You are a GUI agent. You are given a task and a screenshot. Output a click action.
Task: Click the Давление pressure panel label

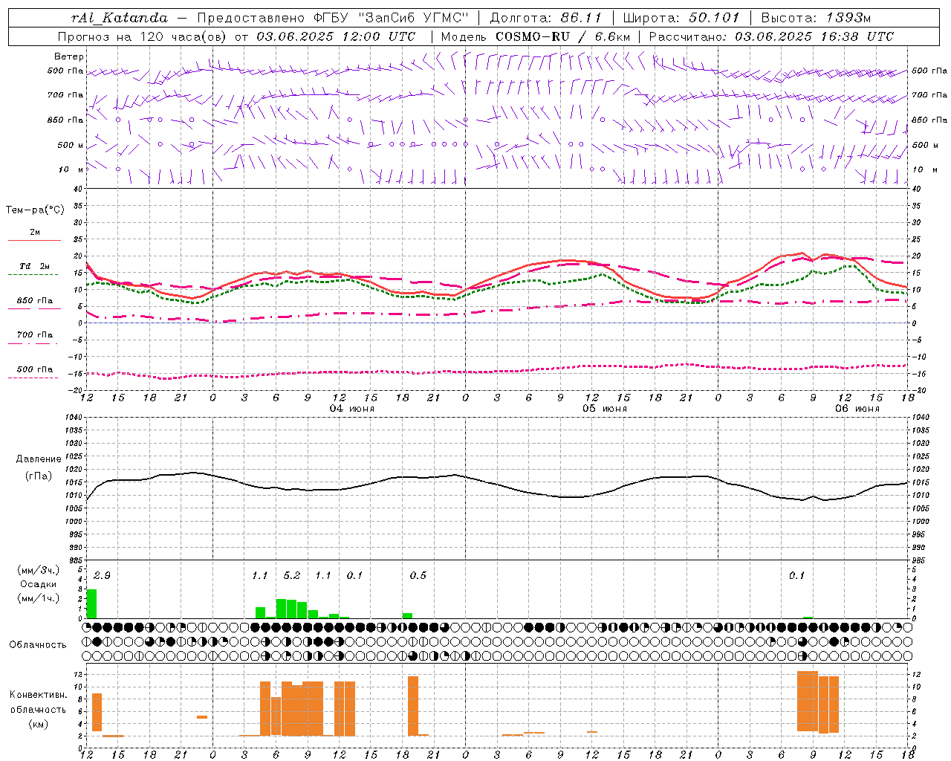(x=38, y=459)
